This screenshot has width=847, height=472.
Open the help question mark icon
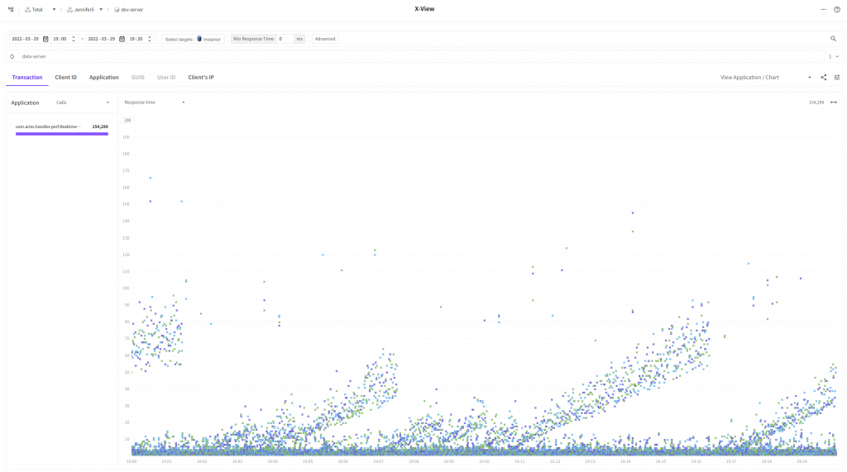(837, 9)
